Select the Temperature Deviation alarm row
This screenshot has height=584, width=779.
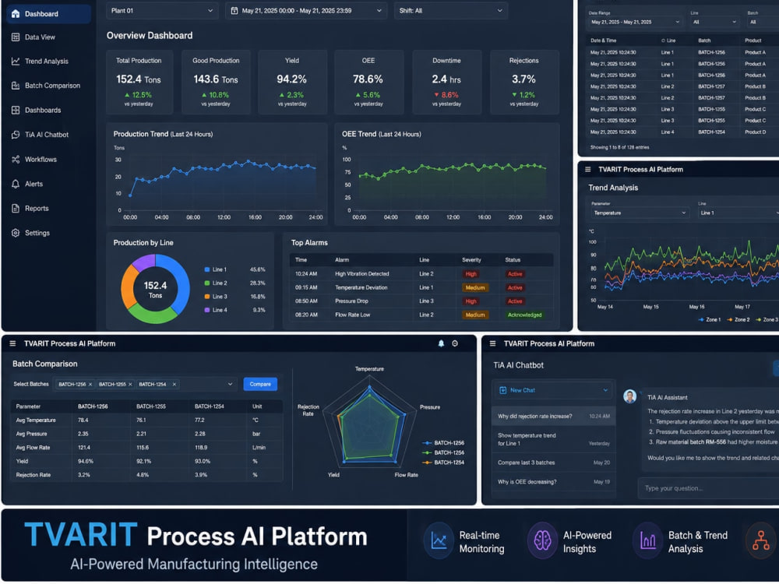point(421,288)
